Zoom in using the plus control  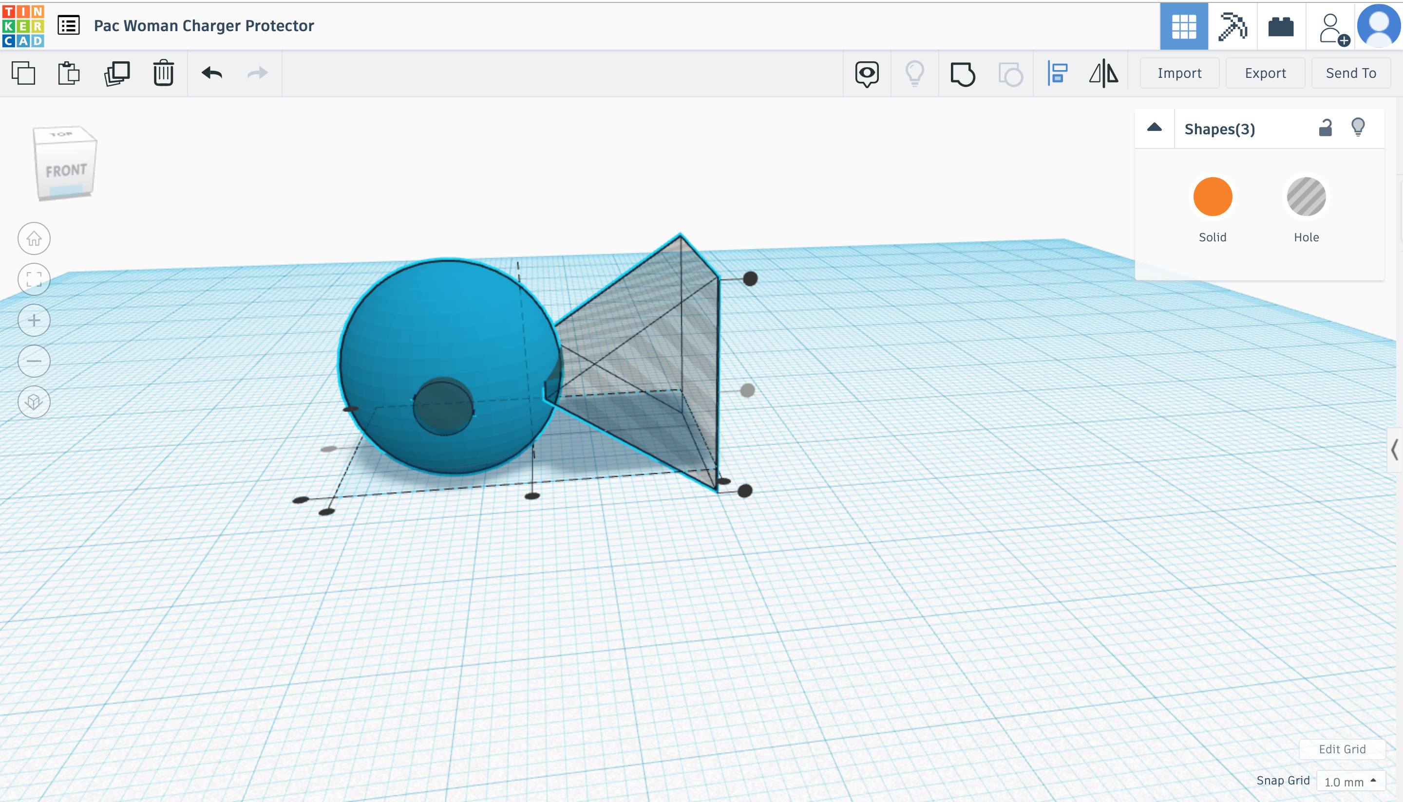[34, 320]
